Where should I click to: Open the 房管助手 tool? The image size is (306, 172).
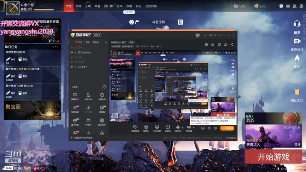point(88,97)
